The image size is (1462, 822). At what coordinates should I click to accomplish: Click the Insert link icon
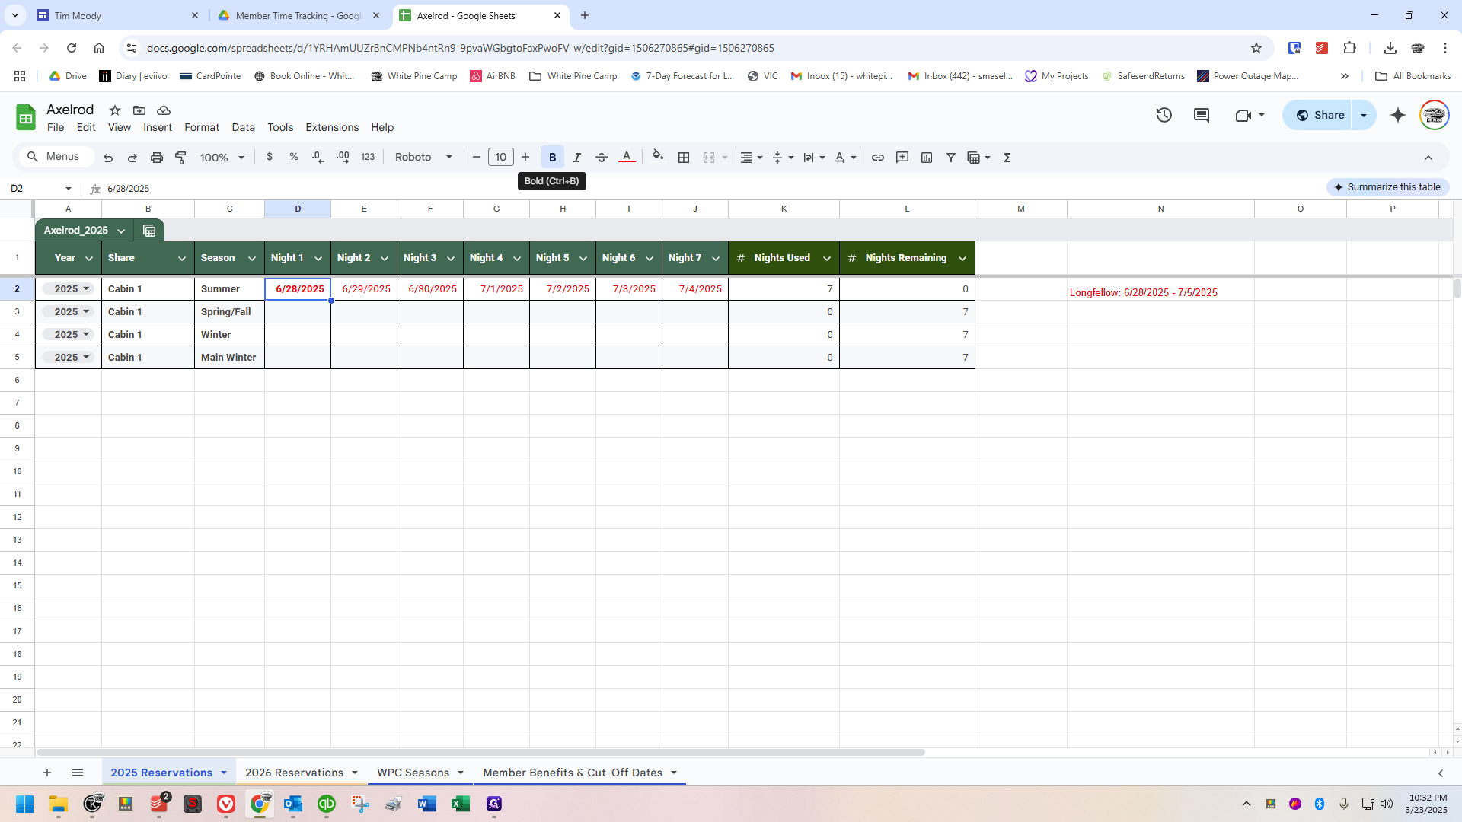pyautogui.click(x=878, y=158)
